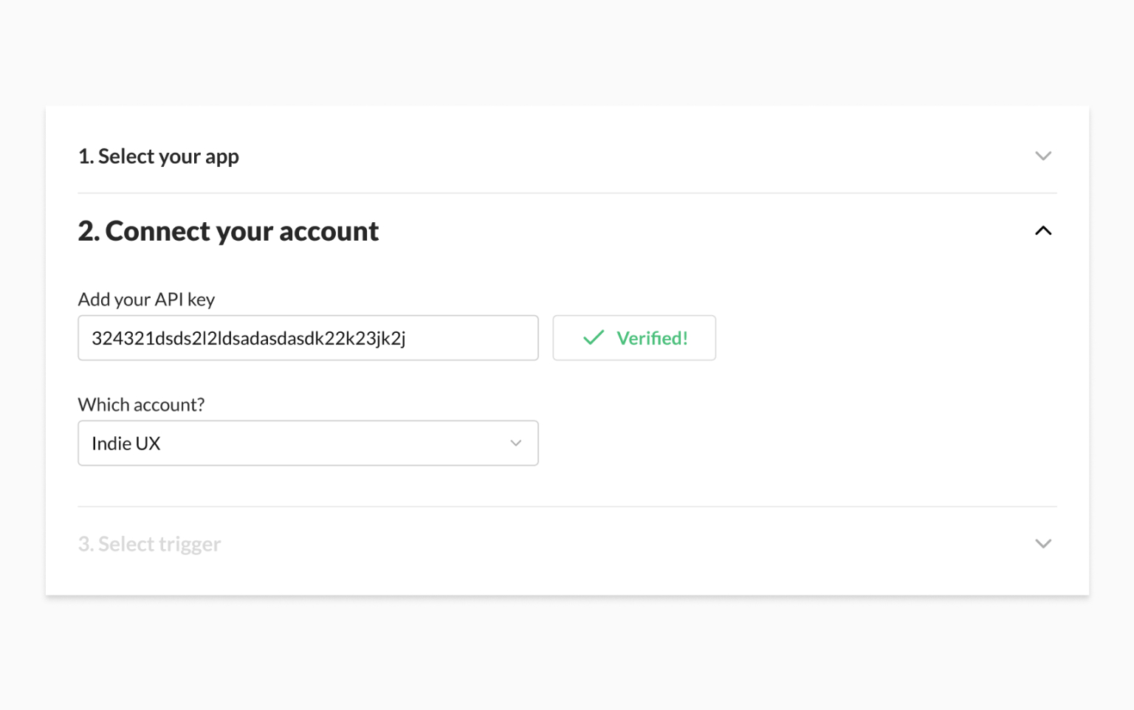Click the grey page background above the card
The height and width of the screenshot is (710, 1134).
pyautogui.click(x=567, y=52)
